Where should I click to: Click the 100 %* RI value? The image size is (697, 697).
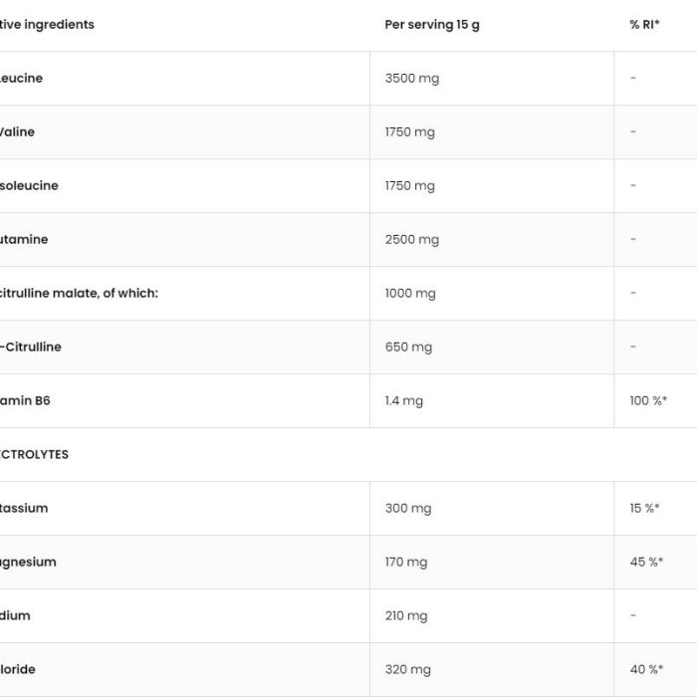pos(648,401)
